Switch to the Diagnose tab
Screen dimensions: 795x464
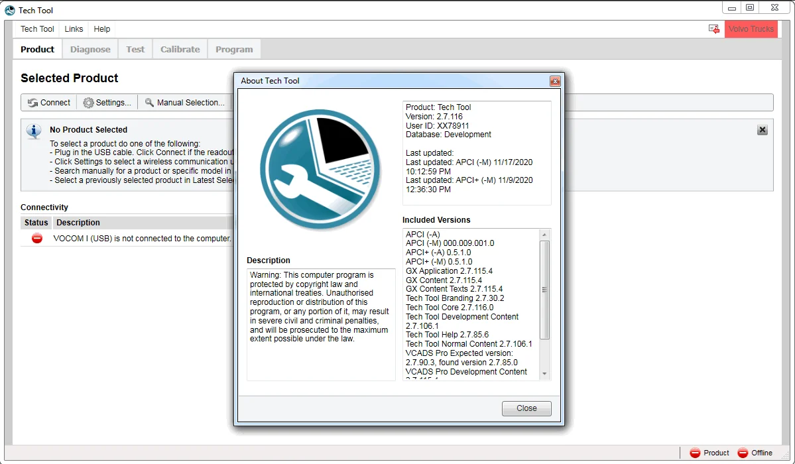[x=90, y=49]
